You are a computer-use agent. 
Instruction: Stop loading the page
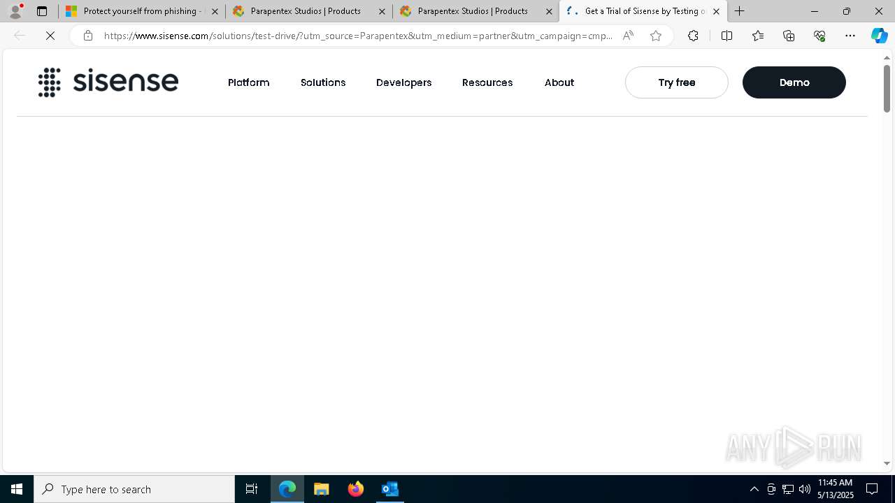(50, 36)
